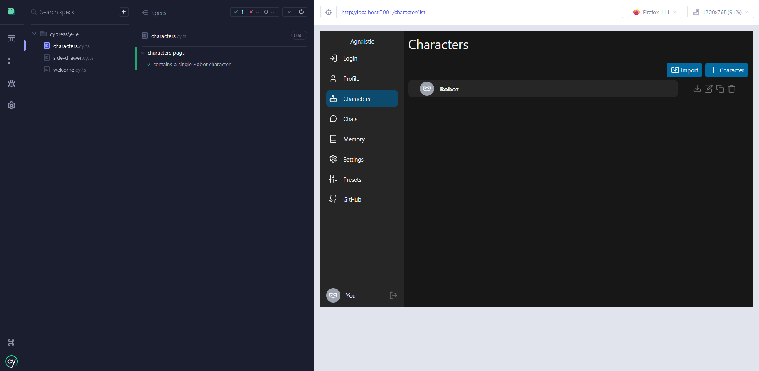
Task: Open keyboard shortcuts command icon
Action: pyautogui.click(x=11, y=342)
